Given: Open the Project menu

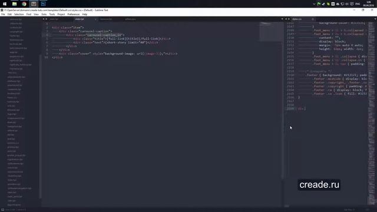Looking at the screenshot, I should click(61, 14).
